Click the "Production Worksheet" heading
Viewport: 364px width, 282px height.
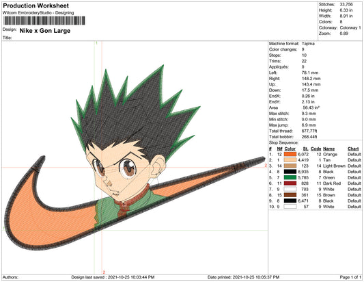click(36, 5)
